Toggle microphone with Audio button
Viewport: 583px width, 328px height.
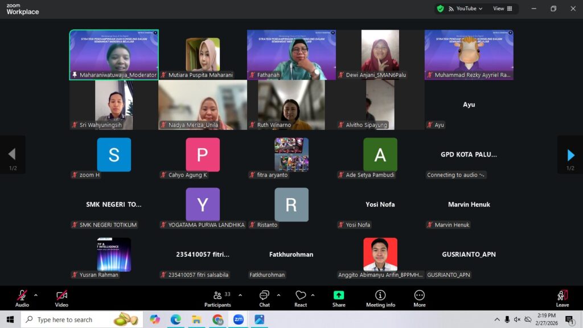pos(22,298)
